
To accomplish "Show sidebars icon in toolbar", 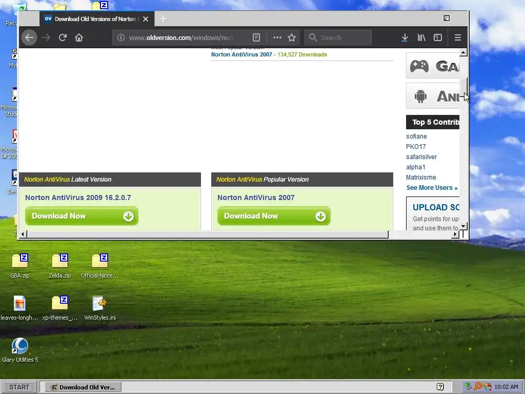I will [438, 37].
